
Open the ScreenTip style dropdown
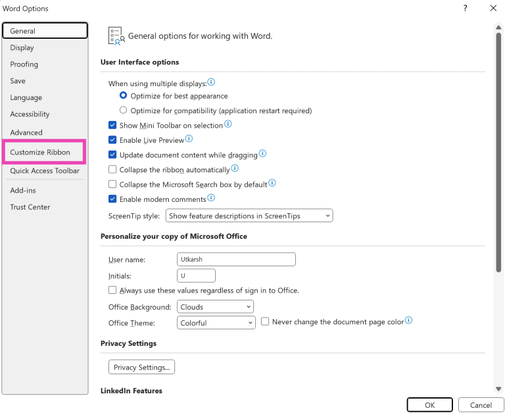point(249,216)
